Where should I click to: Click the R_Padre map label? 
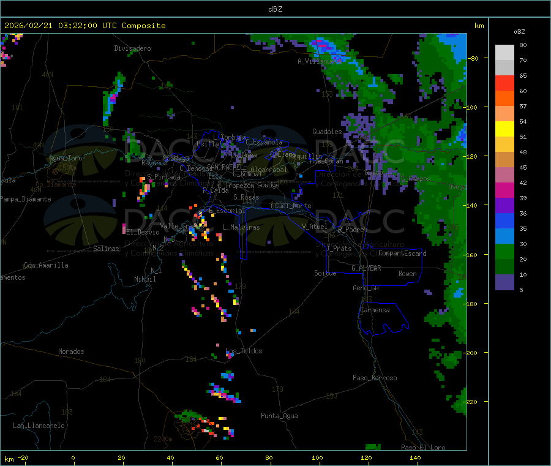click(351, 230)
